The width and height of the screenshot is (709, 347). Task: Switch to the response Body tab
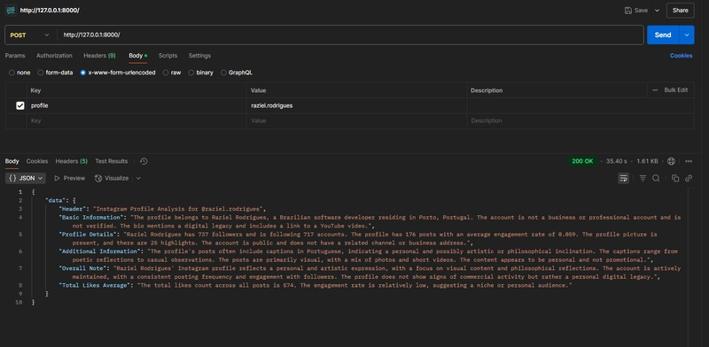[x=12, y=161]
